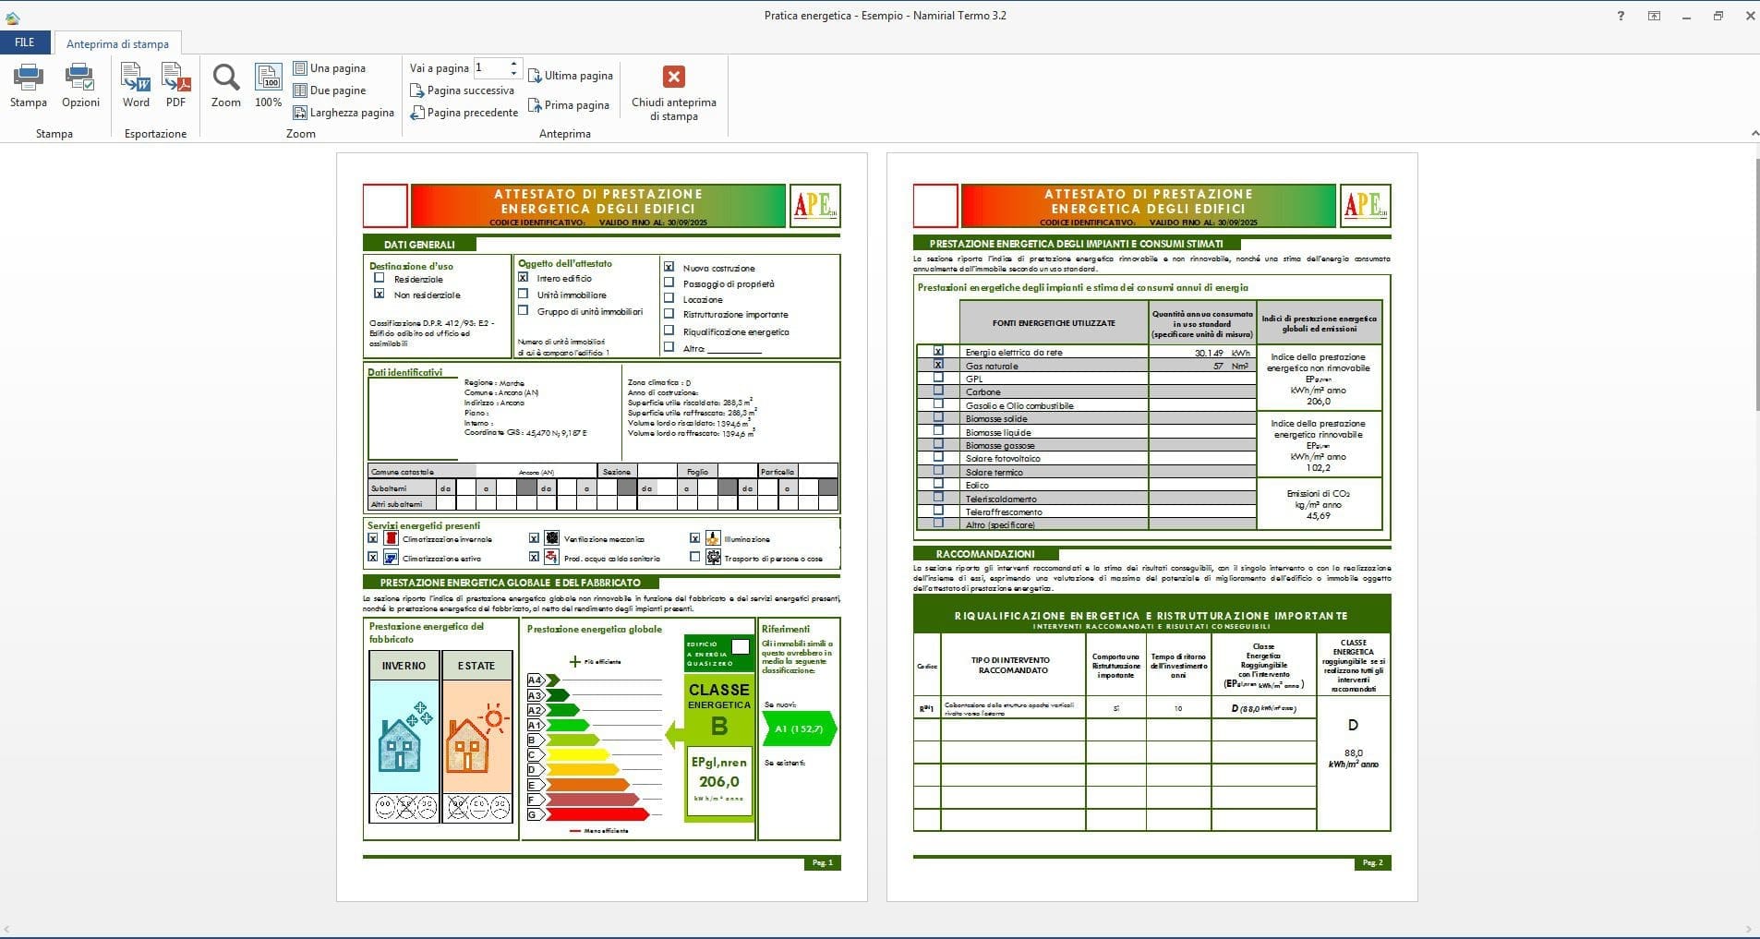1760x939 pixels.
Task: Switch to Una pagina view
Action: (x=330, y=68)
